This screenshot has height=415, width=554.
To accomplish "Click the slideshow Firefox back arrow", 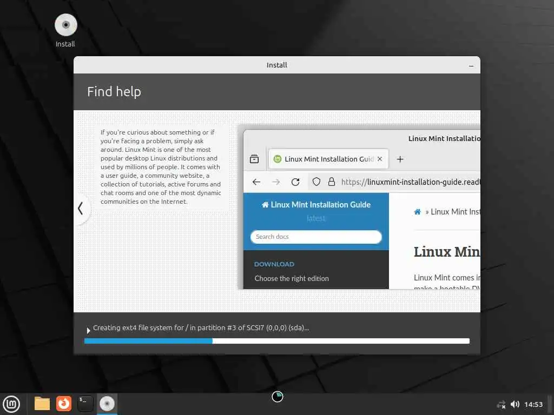I will pyautogui.click(x=256, y=182).
